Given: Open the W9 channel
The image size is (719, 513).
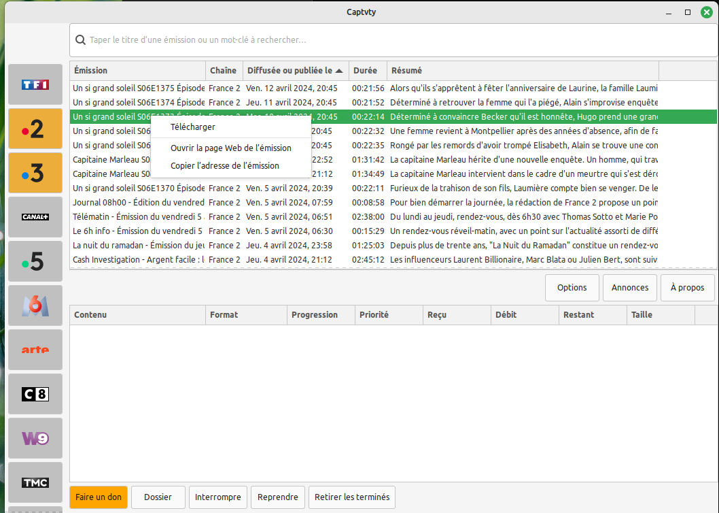Looking at the screenshot, I should [35, 437].
